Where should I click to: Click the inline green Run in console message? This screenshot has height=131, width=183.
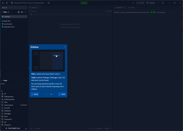tap(153, 12)
